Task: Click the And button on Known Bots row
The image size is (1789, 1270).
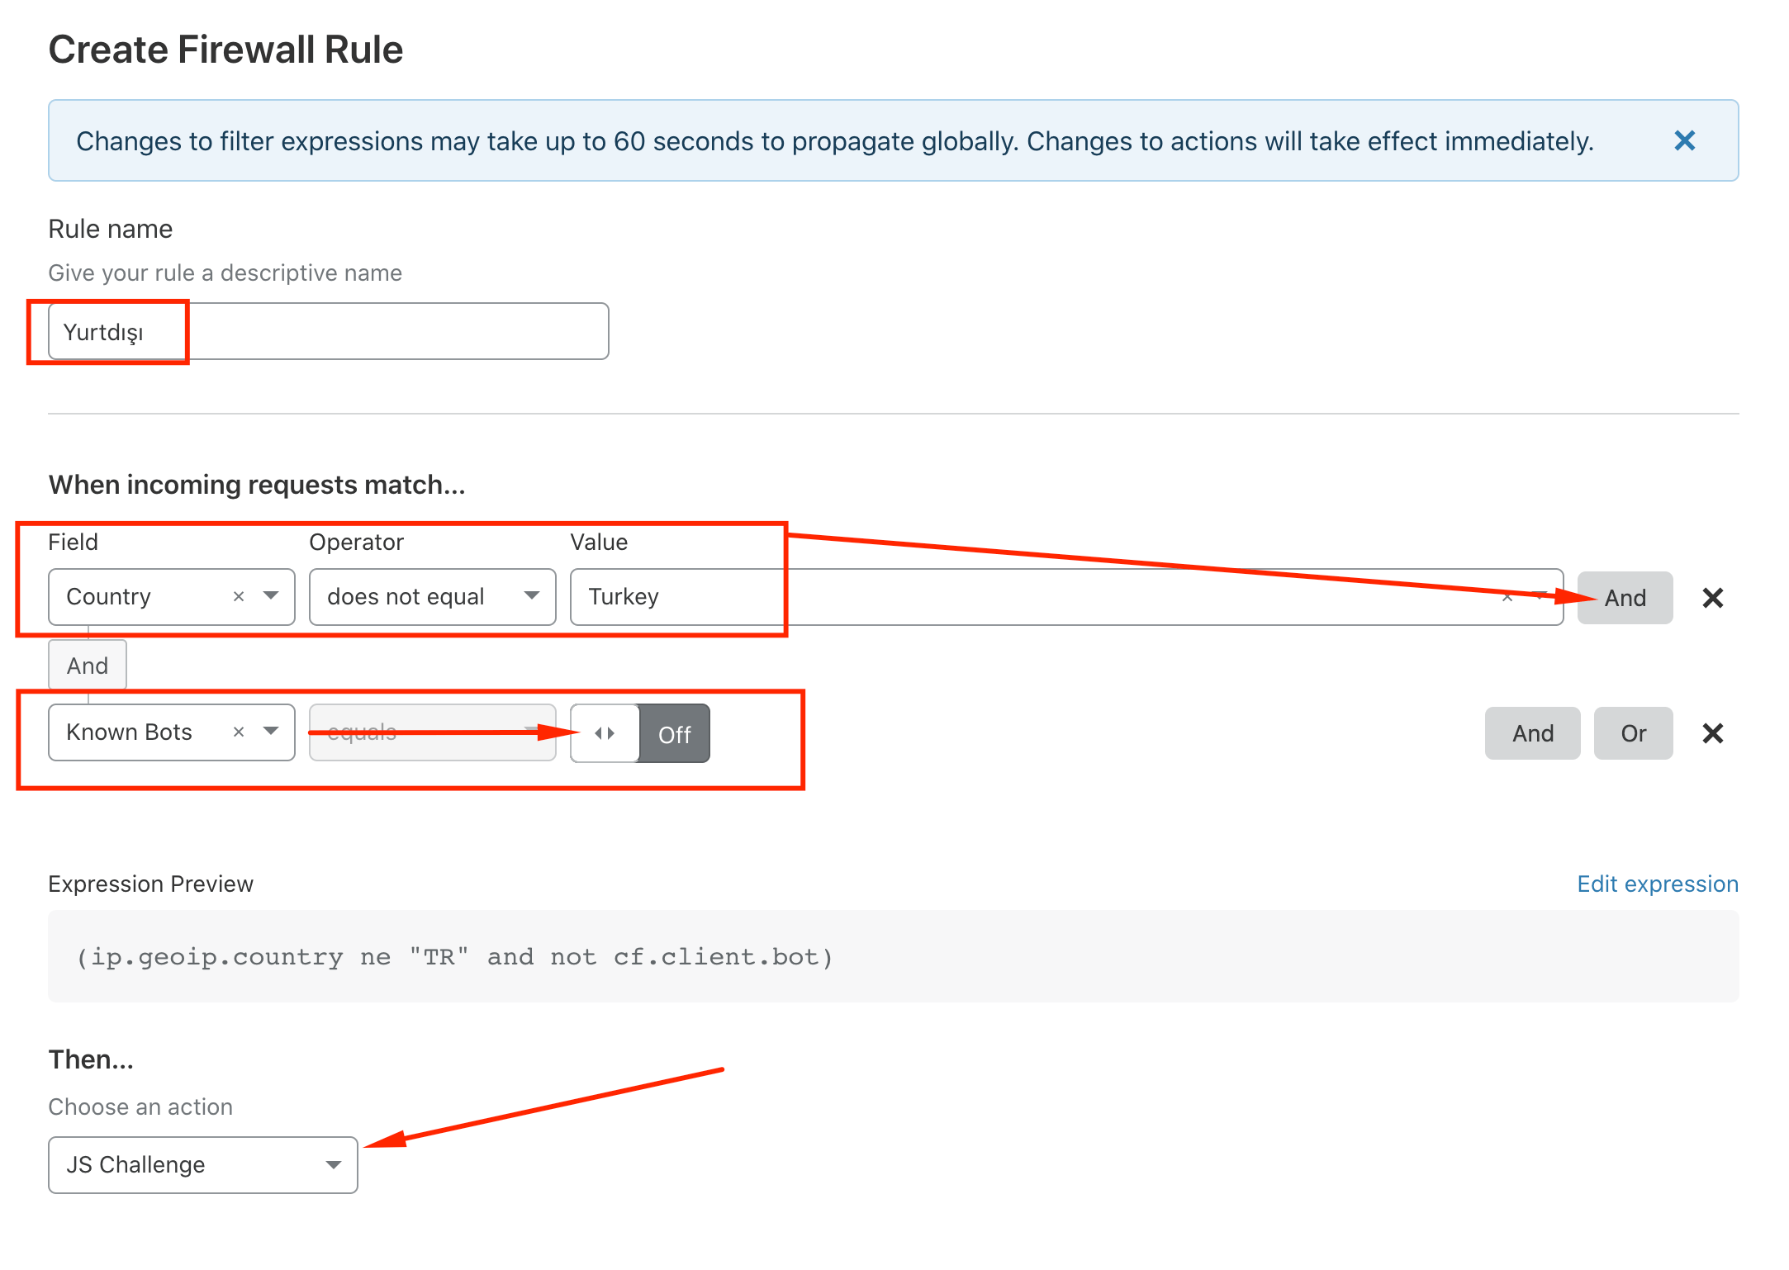Action: (1532, 733)
